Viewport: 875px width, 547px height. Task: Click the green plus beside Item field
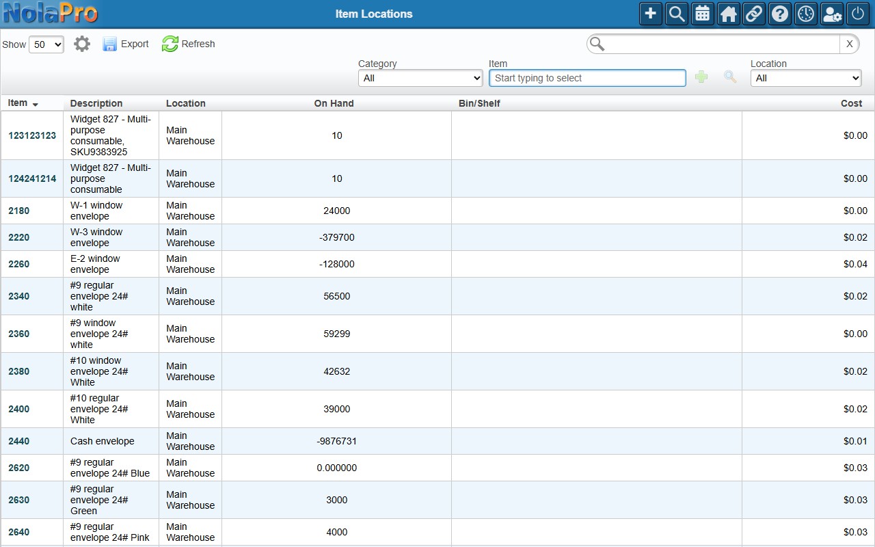pos(701,77)
